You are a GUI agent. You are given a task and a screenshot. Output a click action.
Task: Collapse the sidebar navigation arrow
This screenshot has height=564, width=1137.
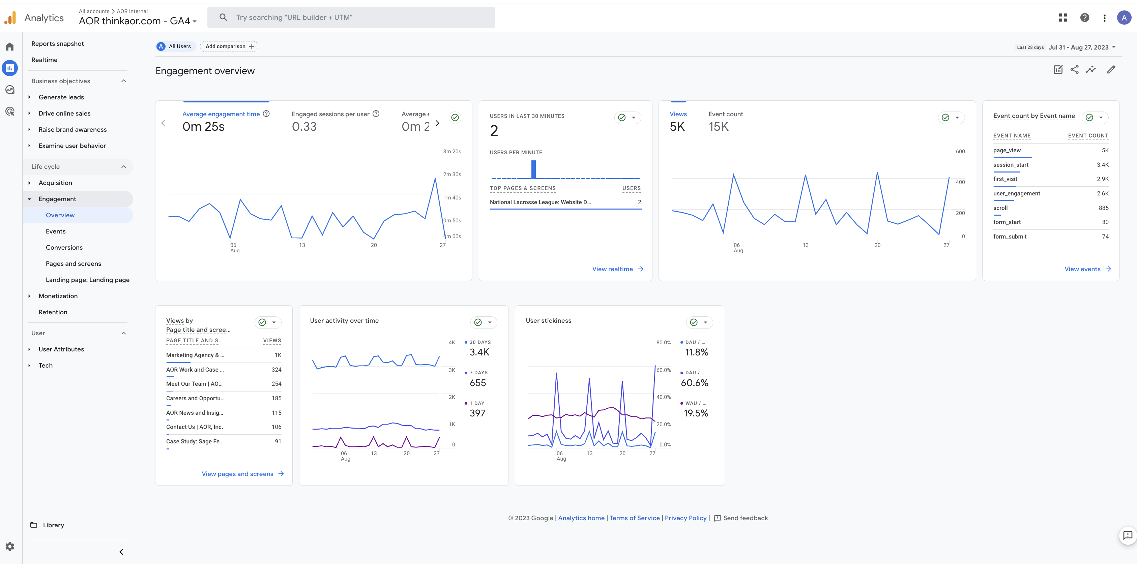point(121,552)
